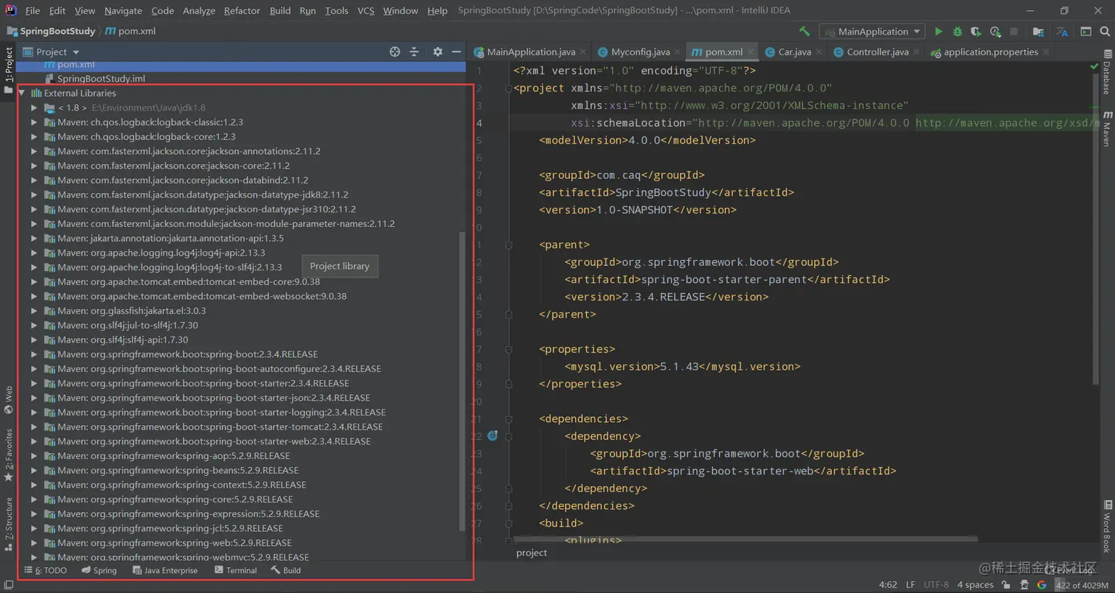Open MainApplication run configuration dropdown
The image size is (1115, 593).
pos(872,32)
